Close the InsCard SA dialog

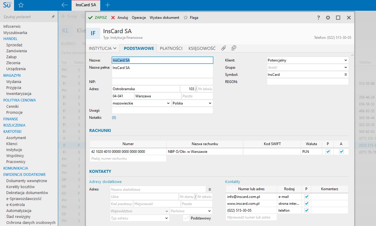[x=349, y=18]
